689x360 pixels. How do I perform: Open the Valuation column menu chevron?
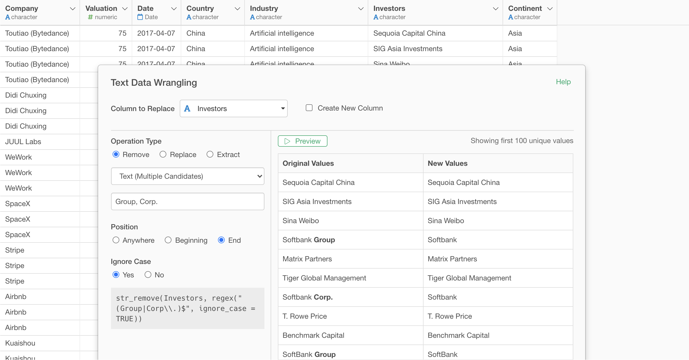pos(125,9)
